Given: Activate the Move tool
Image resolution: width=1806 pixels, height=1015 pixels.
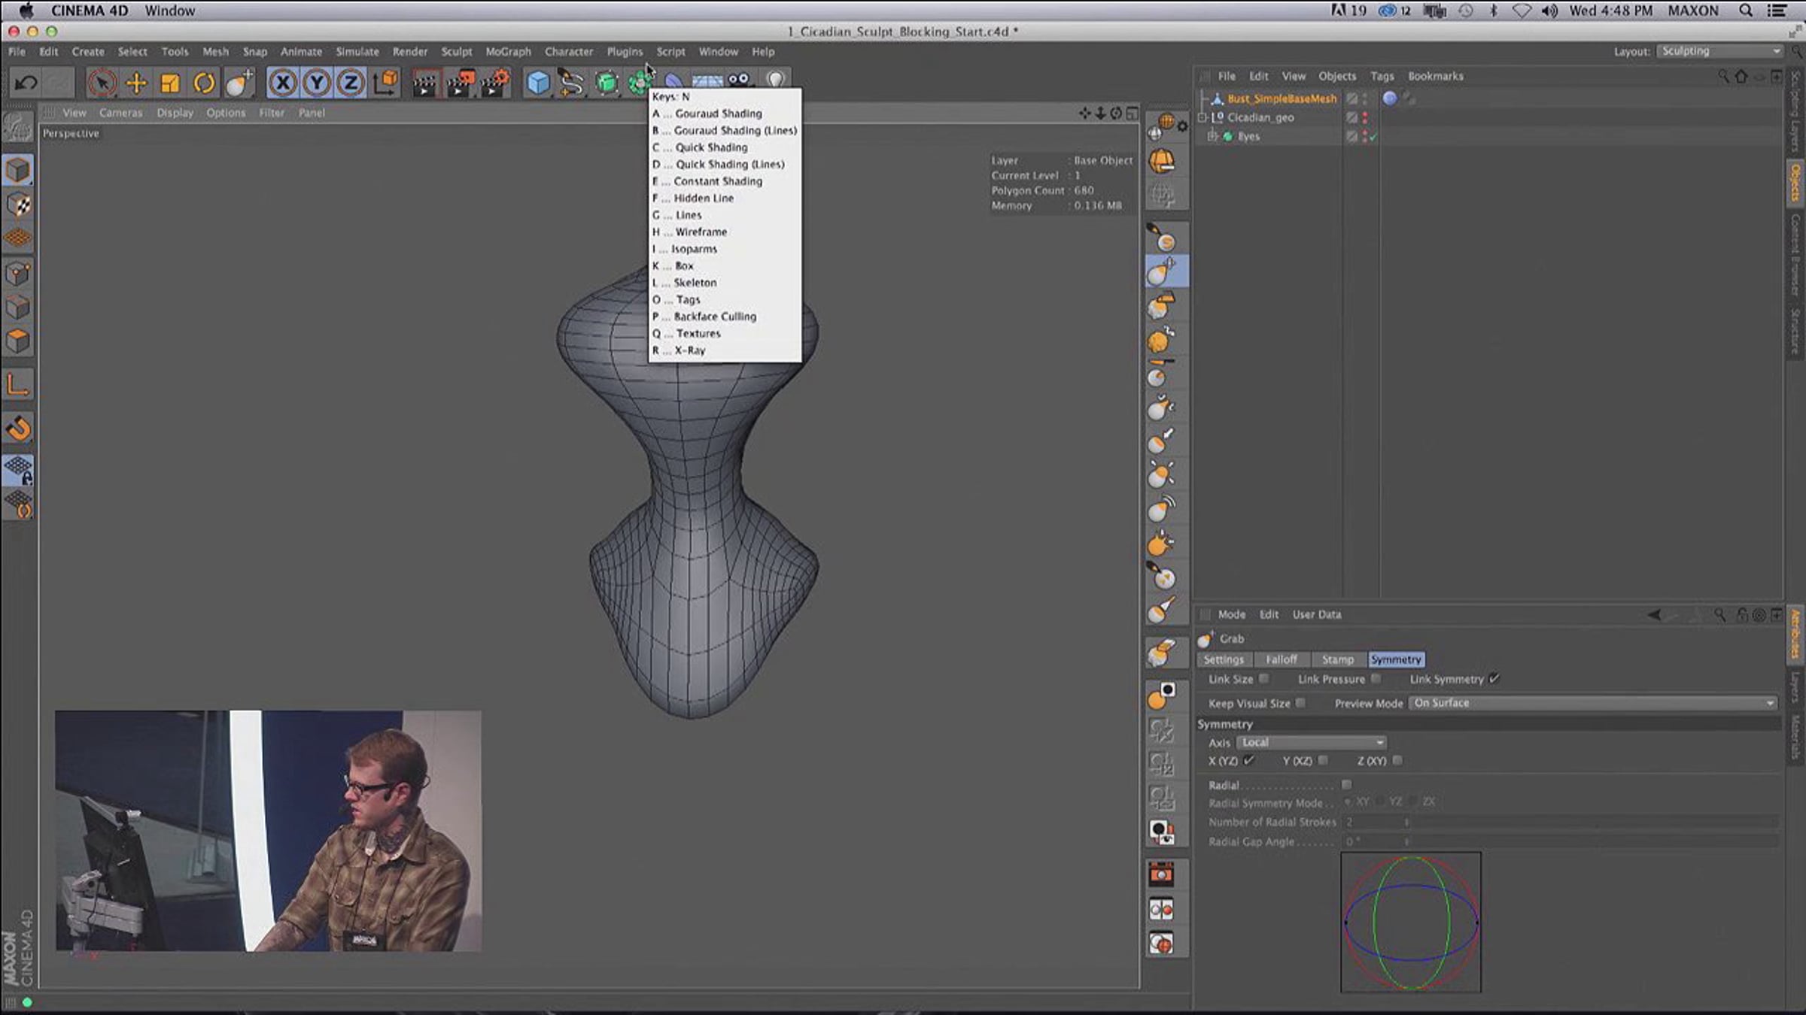Looking at the screenshot, I should 136,83.
